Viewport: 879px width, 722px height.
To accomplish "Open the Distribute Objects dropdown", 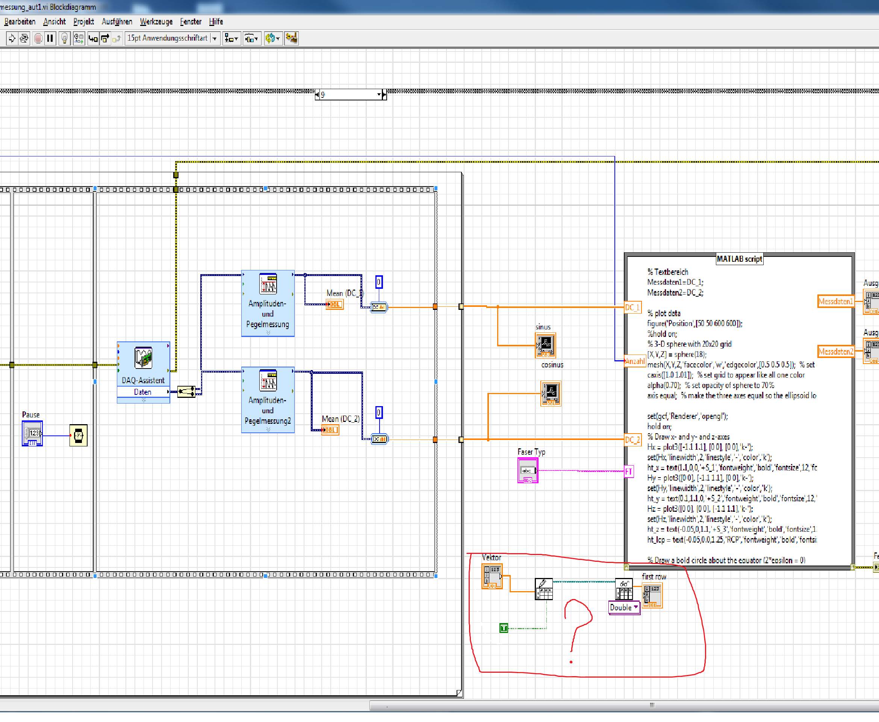I will [x=251, y=39].
